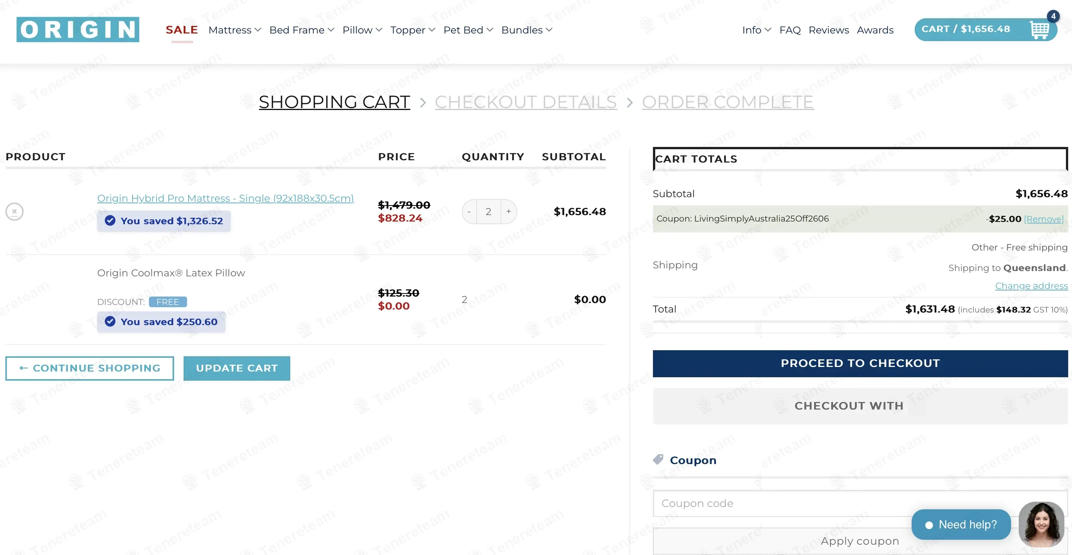
Task: Click the Update Cart button
Action: point(237,368)
